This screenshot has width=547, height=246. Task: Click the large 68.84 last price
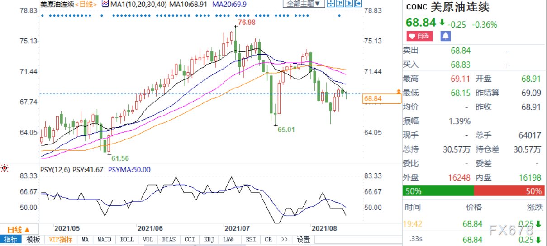(x=421, y=23)
